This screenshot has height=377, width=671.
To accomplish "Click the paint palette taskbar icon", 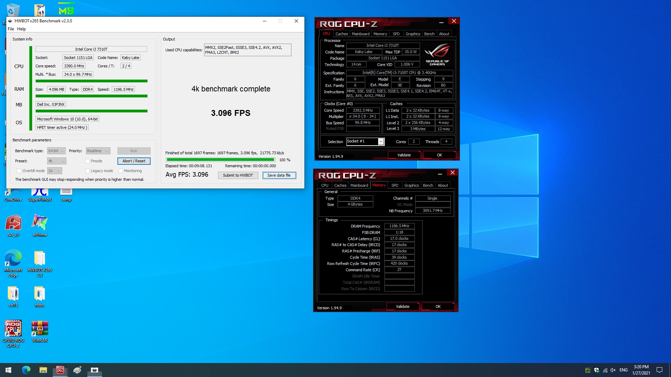I will click(x=77, y=370).
